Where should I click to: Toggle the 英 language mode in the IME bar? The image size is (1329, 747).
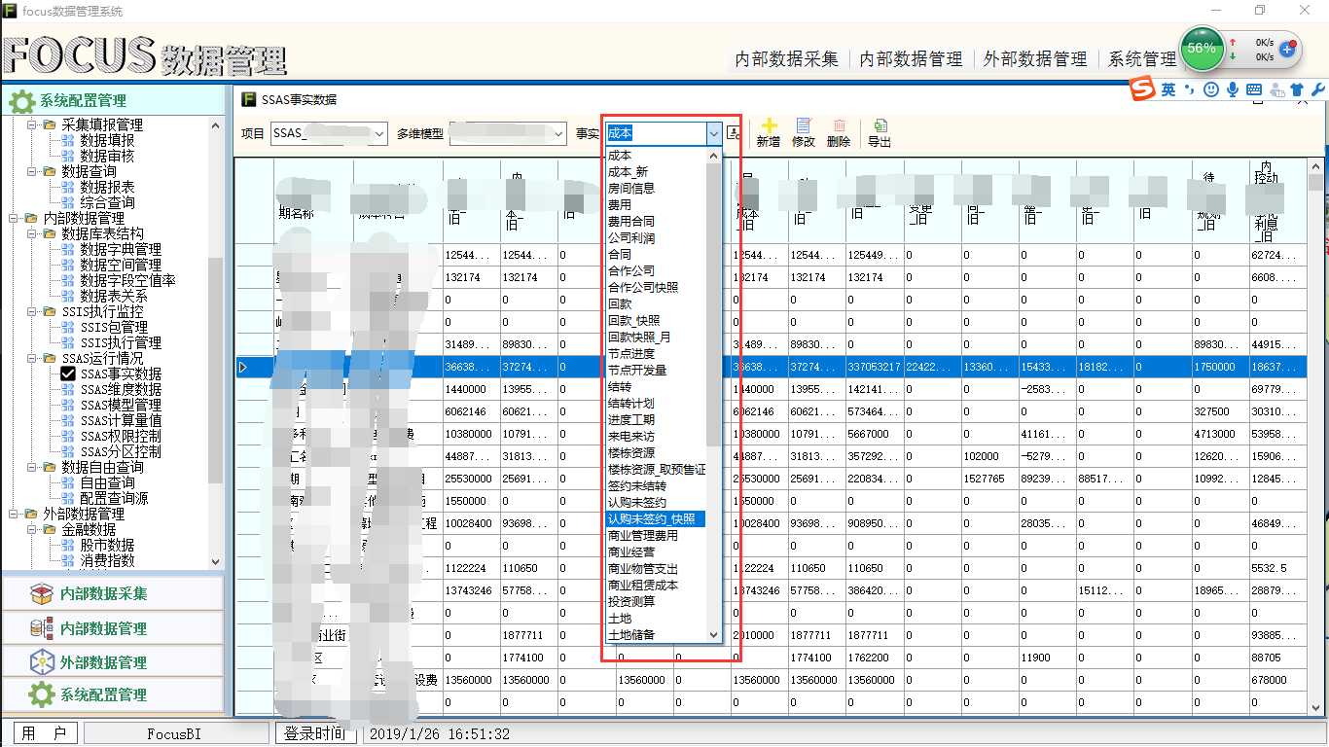(1167, 89)
